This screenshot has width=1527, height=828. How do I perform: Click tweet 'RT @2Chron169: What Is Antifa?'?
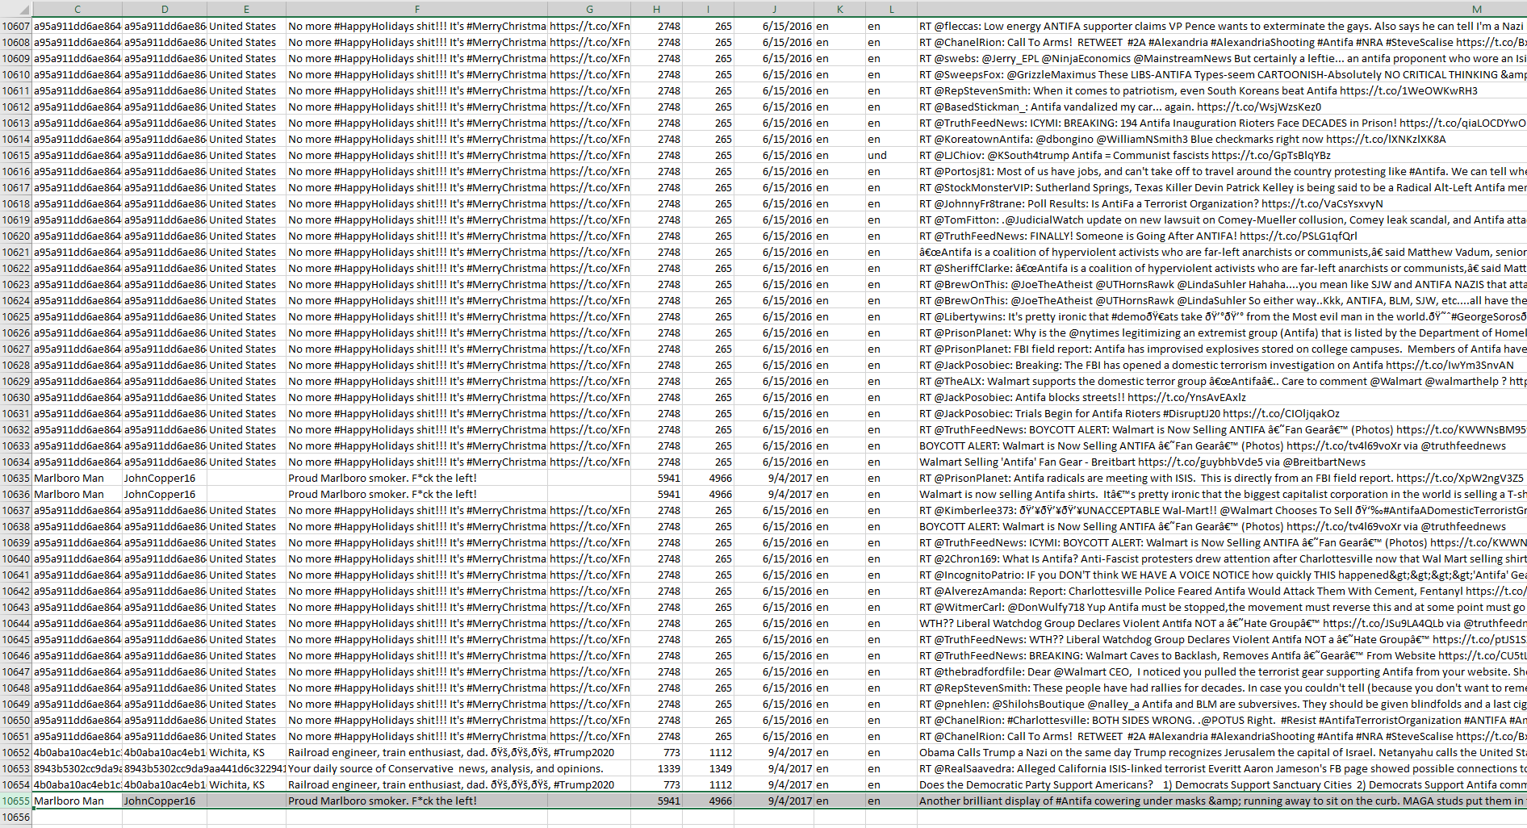click(1222, 558)
